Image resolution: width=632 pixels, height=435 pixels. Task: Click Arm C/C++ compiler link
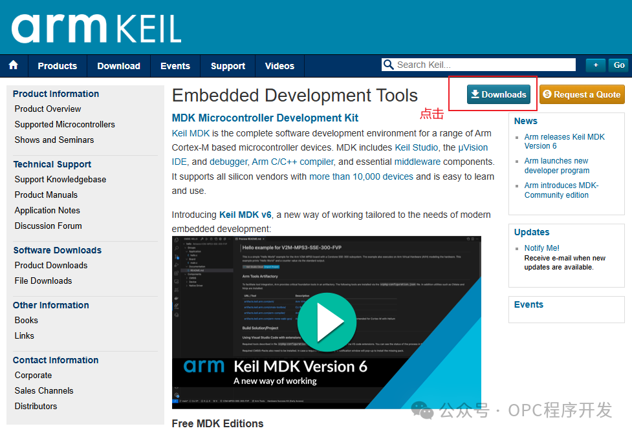pyautogui.click(x=293, y=162)
